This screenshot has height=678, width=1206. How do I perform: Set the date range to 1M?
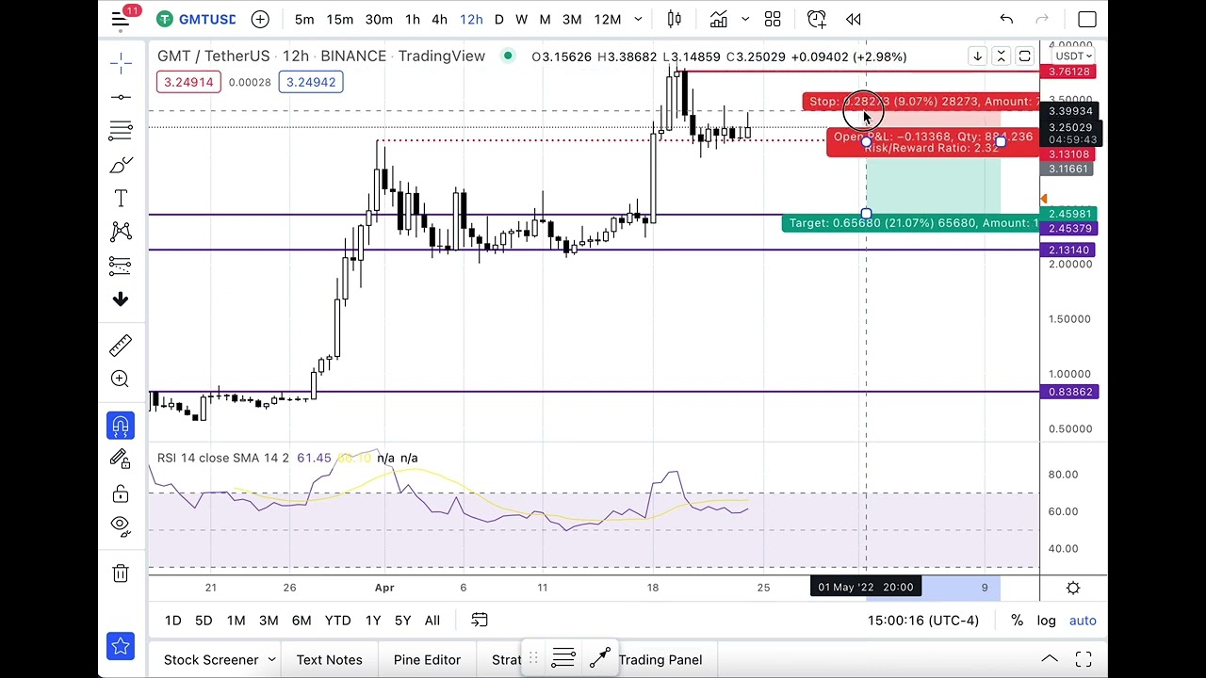236,621
